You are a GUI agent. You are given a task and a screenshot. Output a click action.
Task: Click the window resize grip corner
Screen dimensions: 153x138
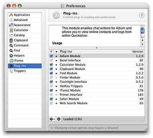146,129
